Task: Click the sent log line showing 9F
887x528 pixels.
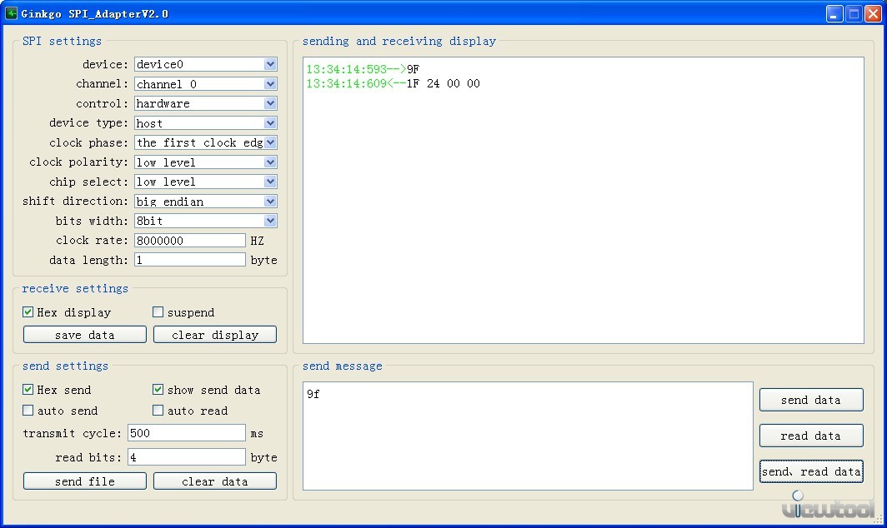Action: (363, 69)
